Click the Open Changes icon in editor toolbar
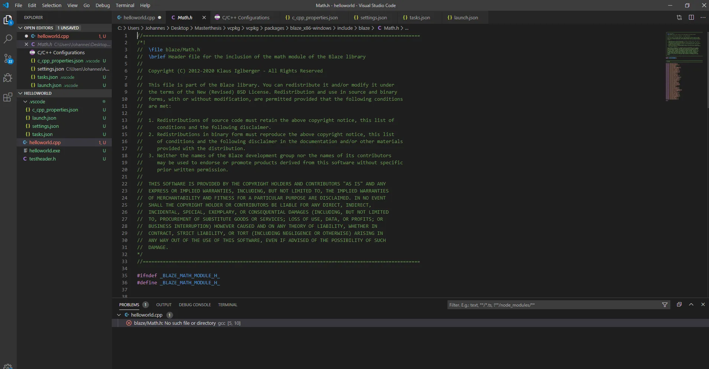The width and height of the screenshot is (709, 369). click(x=679, y=17)
